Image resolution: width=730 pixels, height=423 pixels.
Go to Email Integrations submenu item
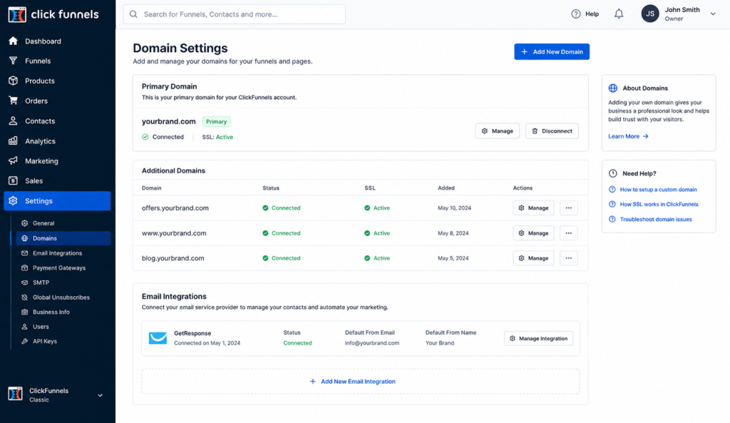63,253
